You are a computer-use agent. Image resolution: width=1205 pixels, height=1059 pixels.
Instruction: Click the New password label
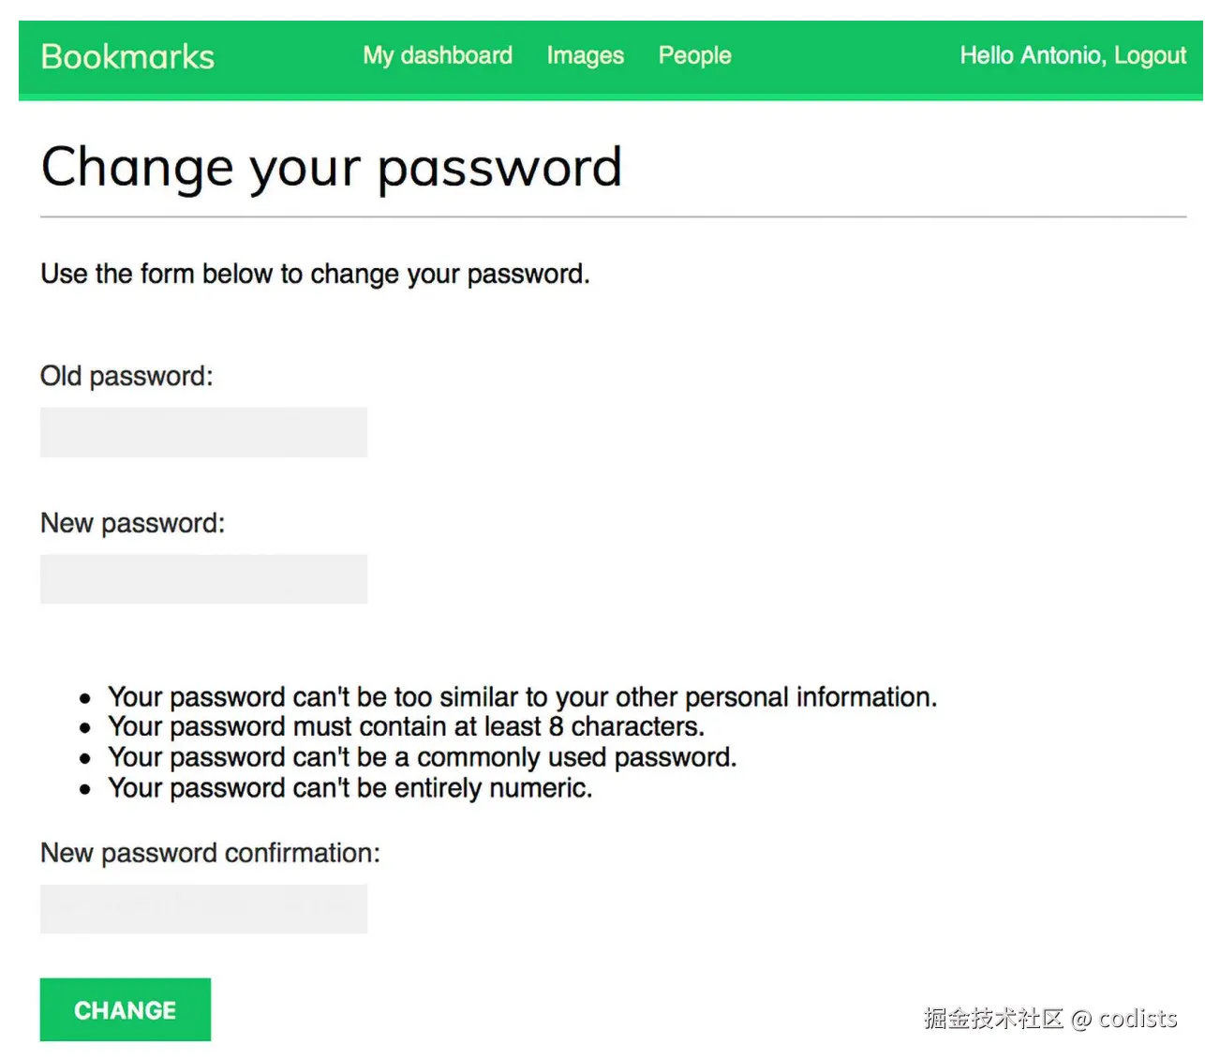pyautogui.click(x=131, y=523)
